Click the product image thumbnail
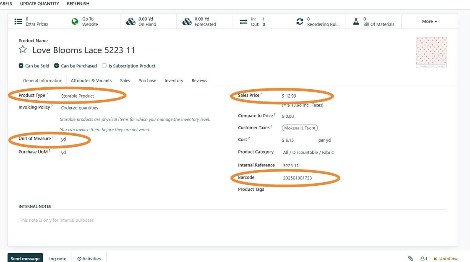Image resolution: width=470 pixels, height=262 pixels. pyautogui.click(x=431, y=52)
